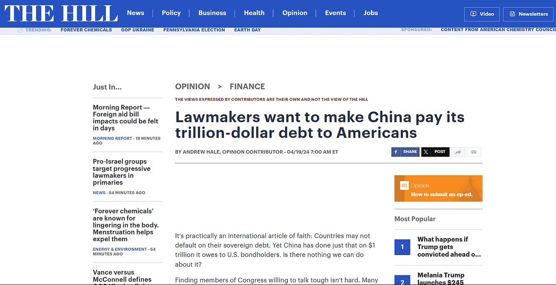Go to the FINANCE breadcrumb

click(247, 86)
